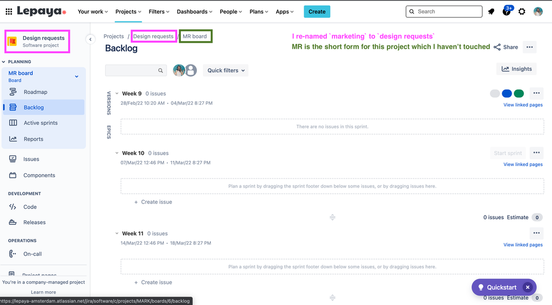This screenshot has width=552, height=305.
Task: Open the settings gear icon
Action: coord(522,12)
